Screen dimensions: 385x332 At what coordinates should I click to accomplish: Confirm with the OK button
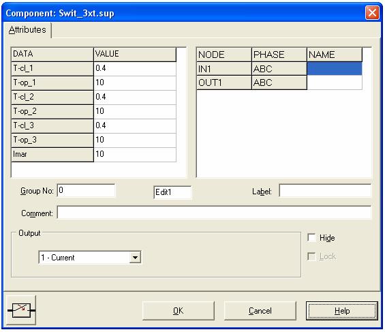[x=179, y=311]
